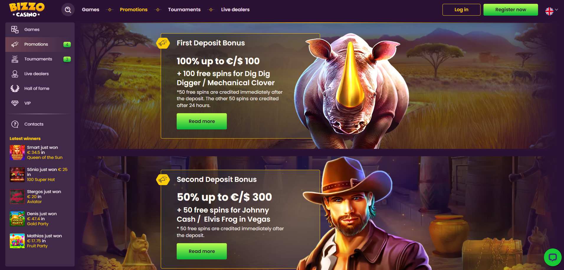The height and width of the screenshot is (270, 564).
Task: Click the Bizzo Casino logo
Action: tap(27, 10)
